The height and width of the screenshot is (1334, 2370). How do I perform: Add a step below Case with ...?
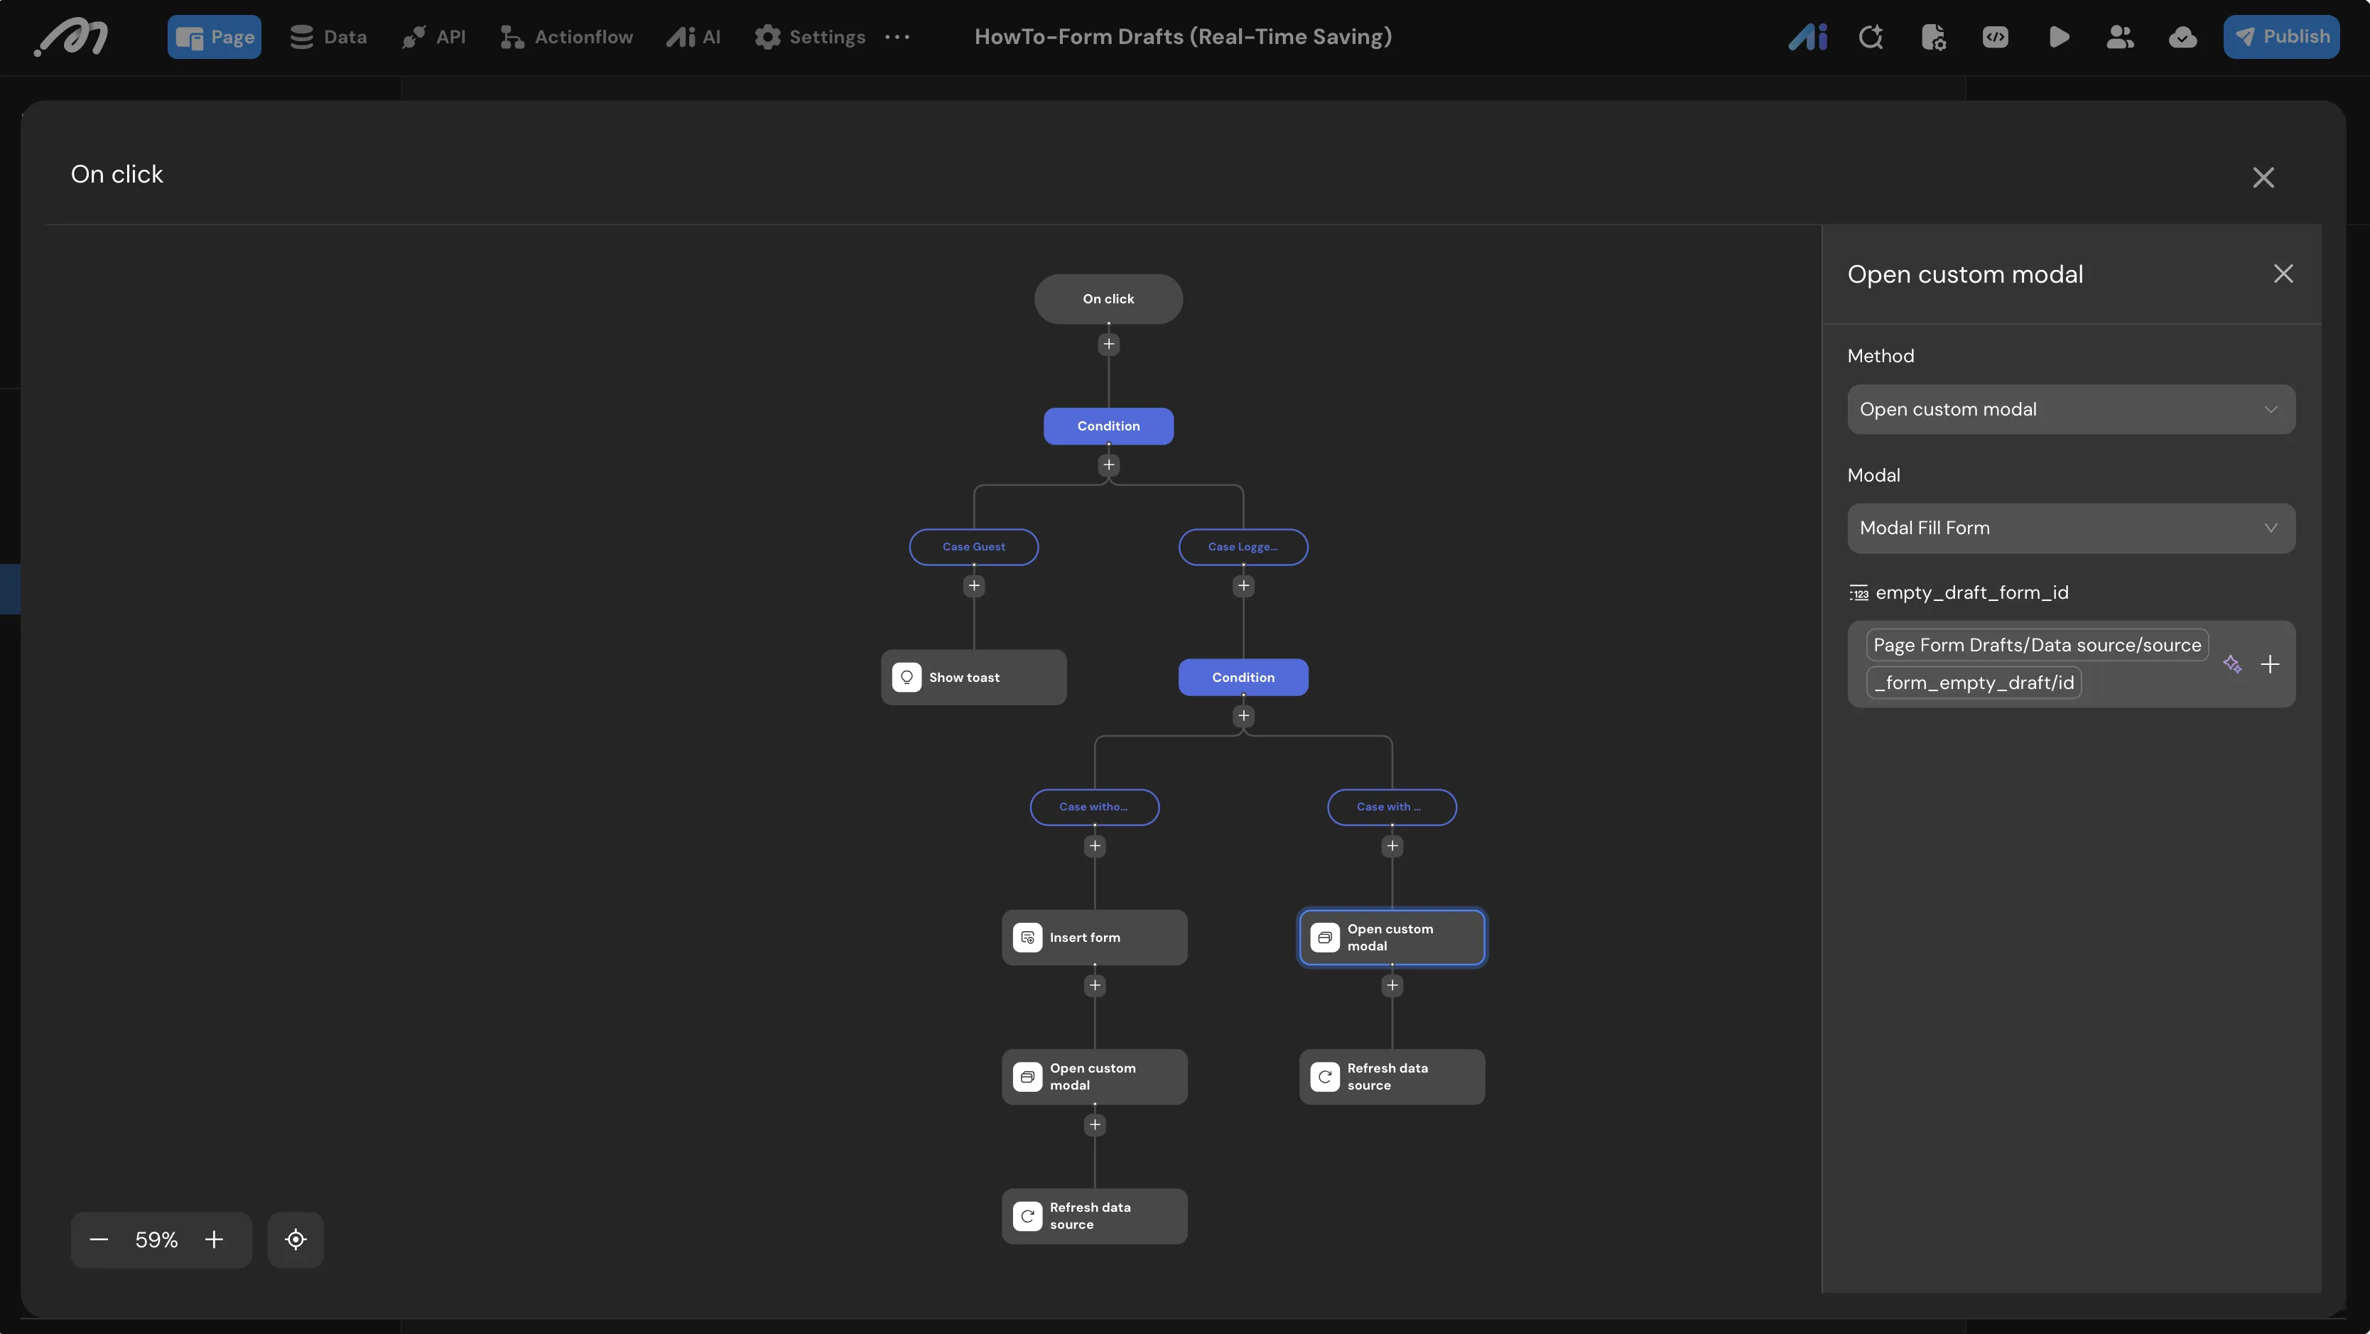click(x=1391, y=845)
